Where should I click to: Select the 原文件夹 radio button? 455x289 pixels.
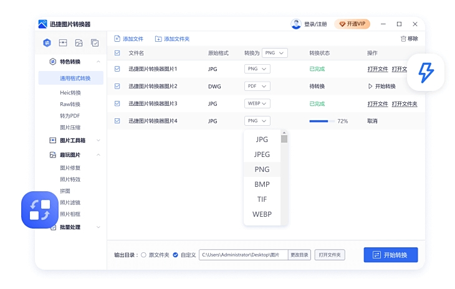point(144,255)
